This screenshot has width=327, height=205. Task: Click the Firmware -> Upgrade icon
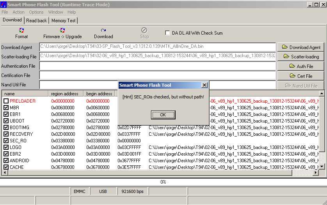click(x=62, y=30)
